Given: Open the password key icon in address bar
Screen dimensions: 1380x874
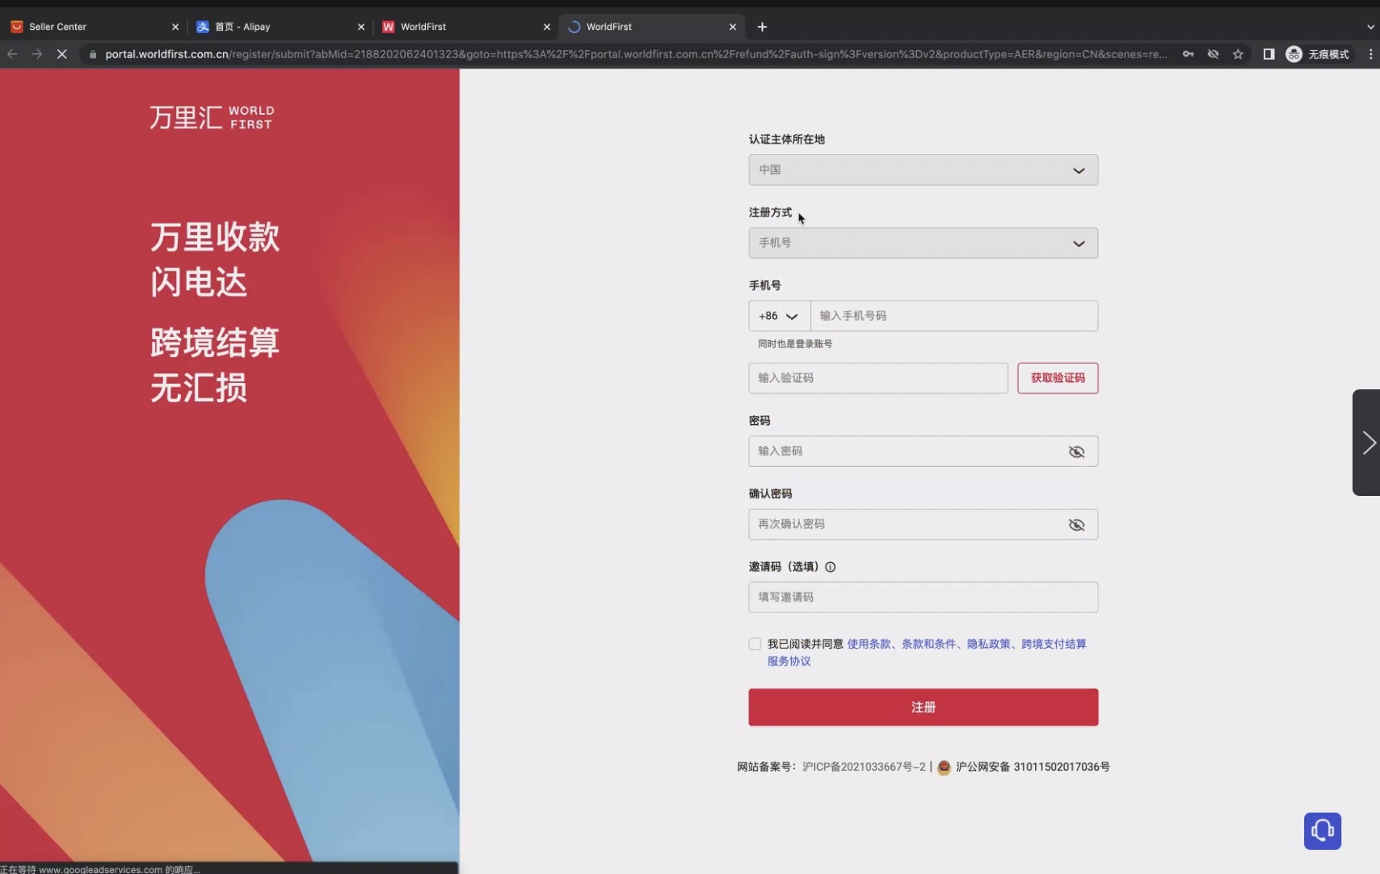Looking at the screenshot, I should (x=1188, y=54).
